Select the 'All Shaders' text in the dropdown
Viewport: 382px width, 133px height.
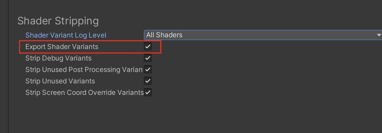(x=164, y=35)
